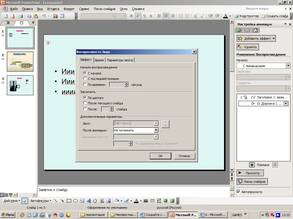Apply numbered list formatting
The height and width of the screenshot is (219, 293).
coord(181,16)
